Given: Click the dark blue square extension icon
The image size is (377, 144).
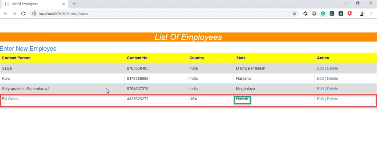Looking at the screenshot, I should coord(332,14).
